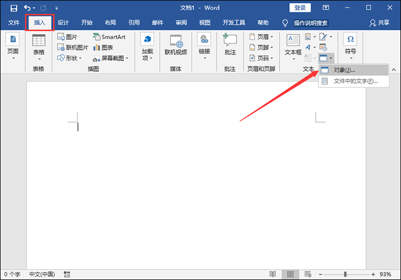The width and height of the screenshot is (401, 280).
Task: Open the 文件 menu tab
Action: click(x=14, y=23)
